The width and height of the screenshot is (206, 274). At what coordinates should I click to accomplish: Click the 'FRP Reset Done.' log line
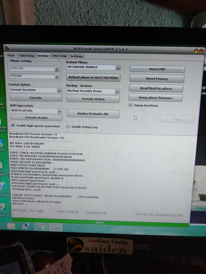[23, 198]
